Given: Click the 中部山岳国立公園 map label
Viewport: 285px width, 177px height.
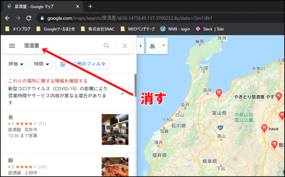Looking at the screenshot, I should coord(244,117).
